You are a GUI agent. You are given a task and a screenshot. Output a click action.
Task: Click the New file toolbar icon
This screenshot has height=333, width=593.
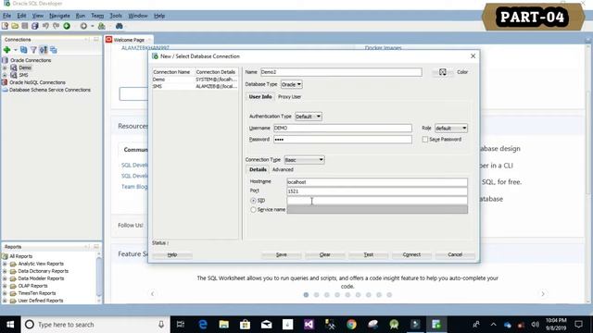pos(5,26)
